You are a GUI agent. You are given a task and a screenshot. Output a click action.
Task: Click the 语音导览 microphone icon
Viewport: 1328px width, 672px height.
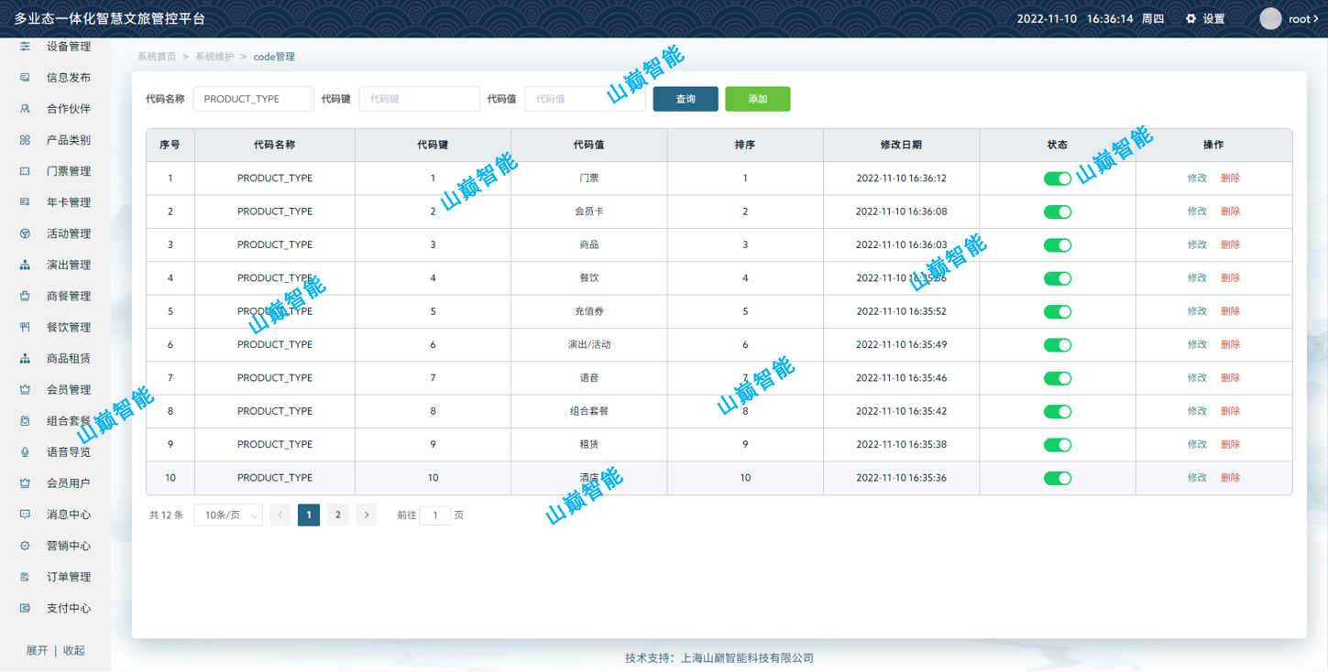click(25, 452)
